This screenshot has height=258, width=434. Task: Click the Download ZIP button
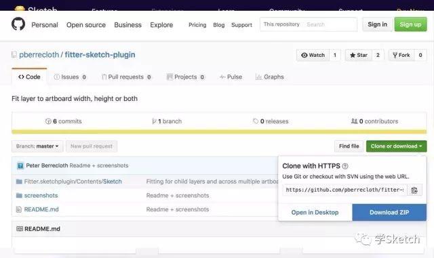point(389,213)
